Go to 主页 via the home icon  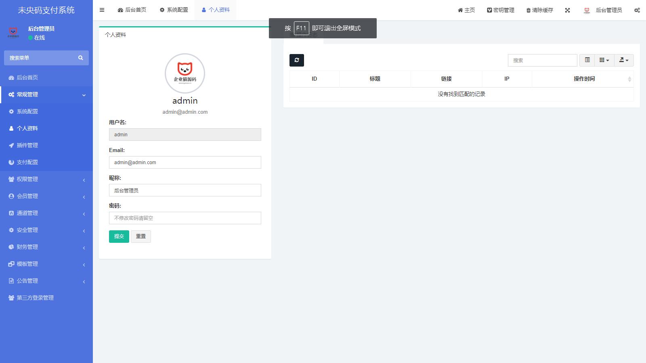click(x=466, y=10)
